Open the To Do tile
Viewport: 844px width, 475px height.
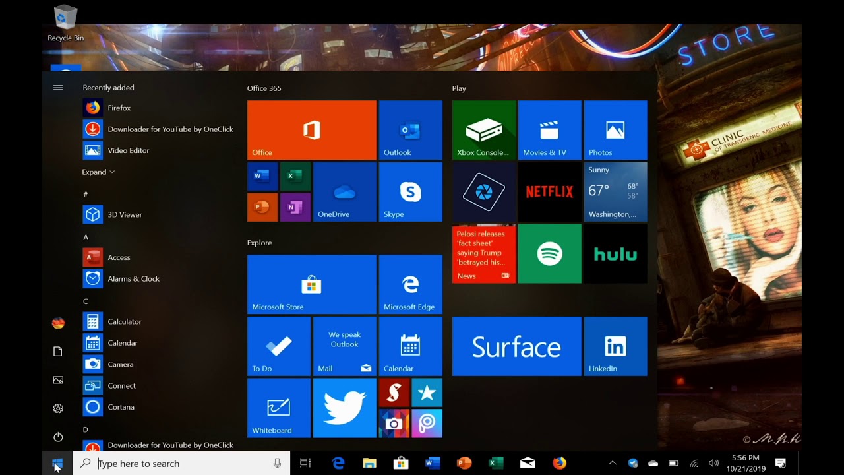(278, 346)
